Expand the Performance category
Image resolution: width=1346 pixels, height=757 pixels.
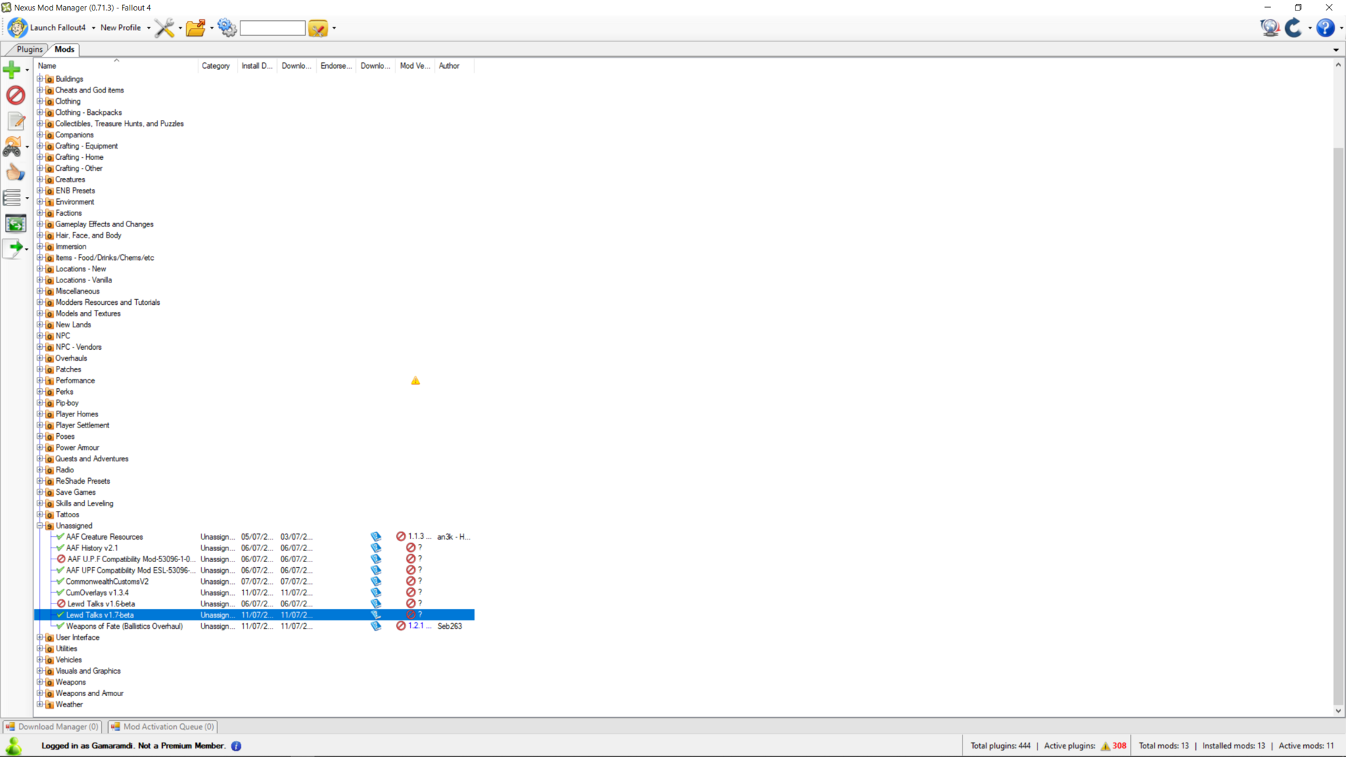[x=40, y=381]
